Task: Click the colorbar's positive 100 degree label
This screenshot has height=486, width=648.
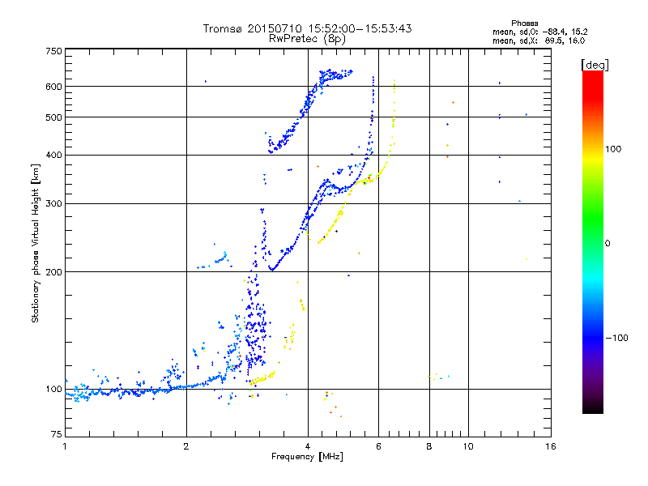Action: [613, 149]
